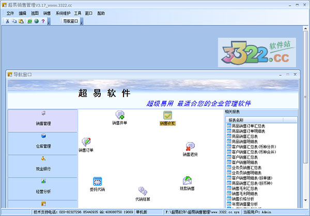Select 现金银行 in the sidebar

(43, 166)
